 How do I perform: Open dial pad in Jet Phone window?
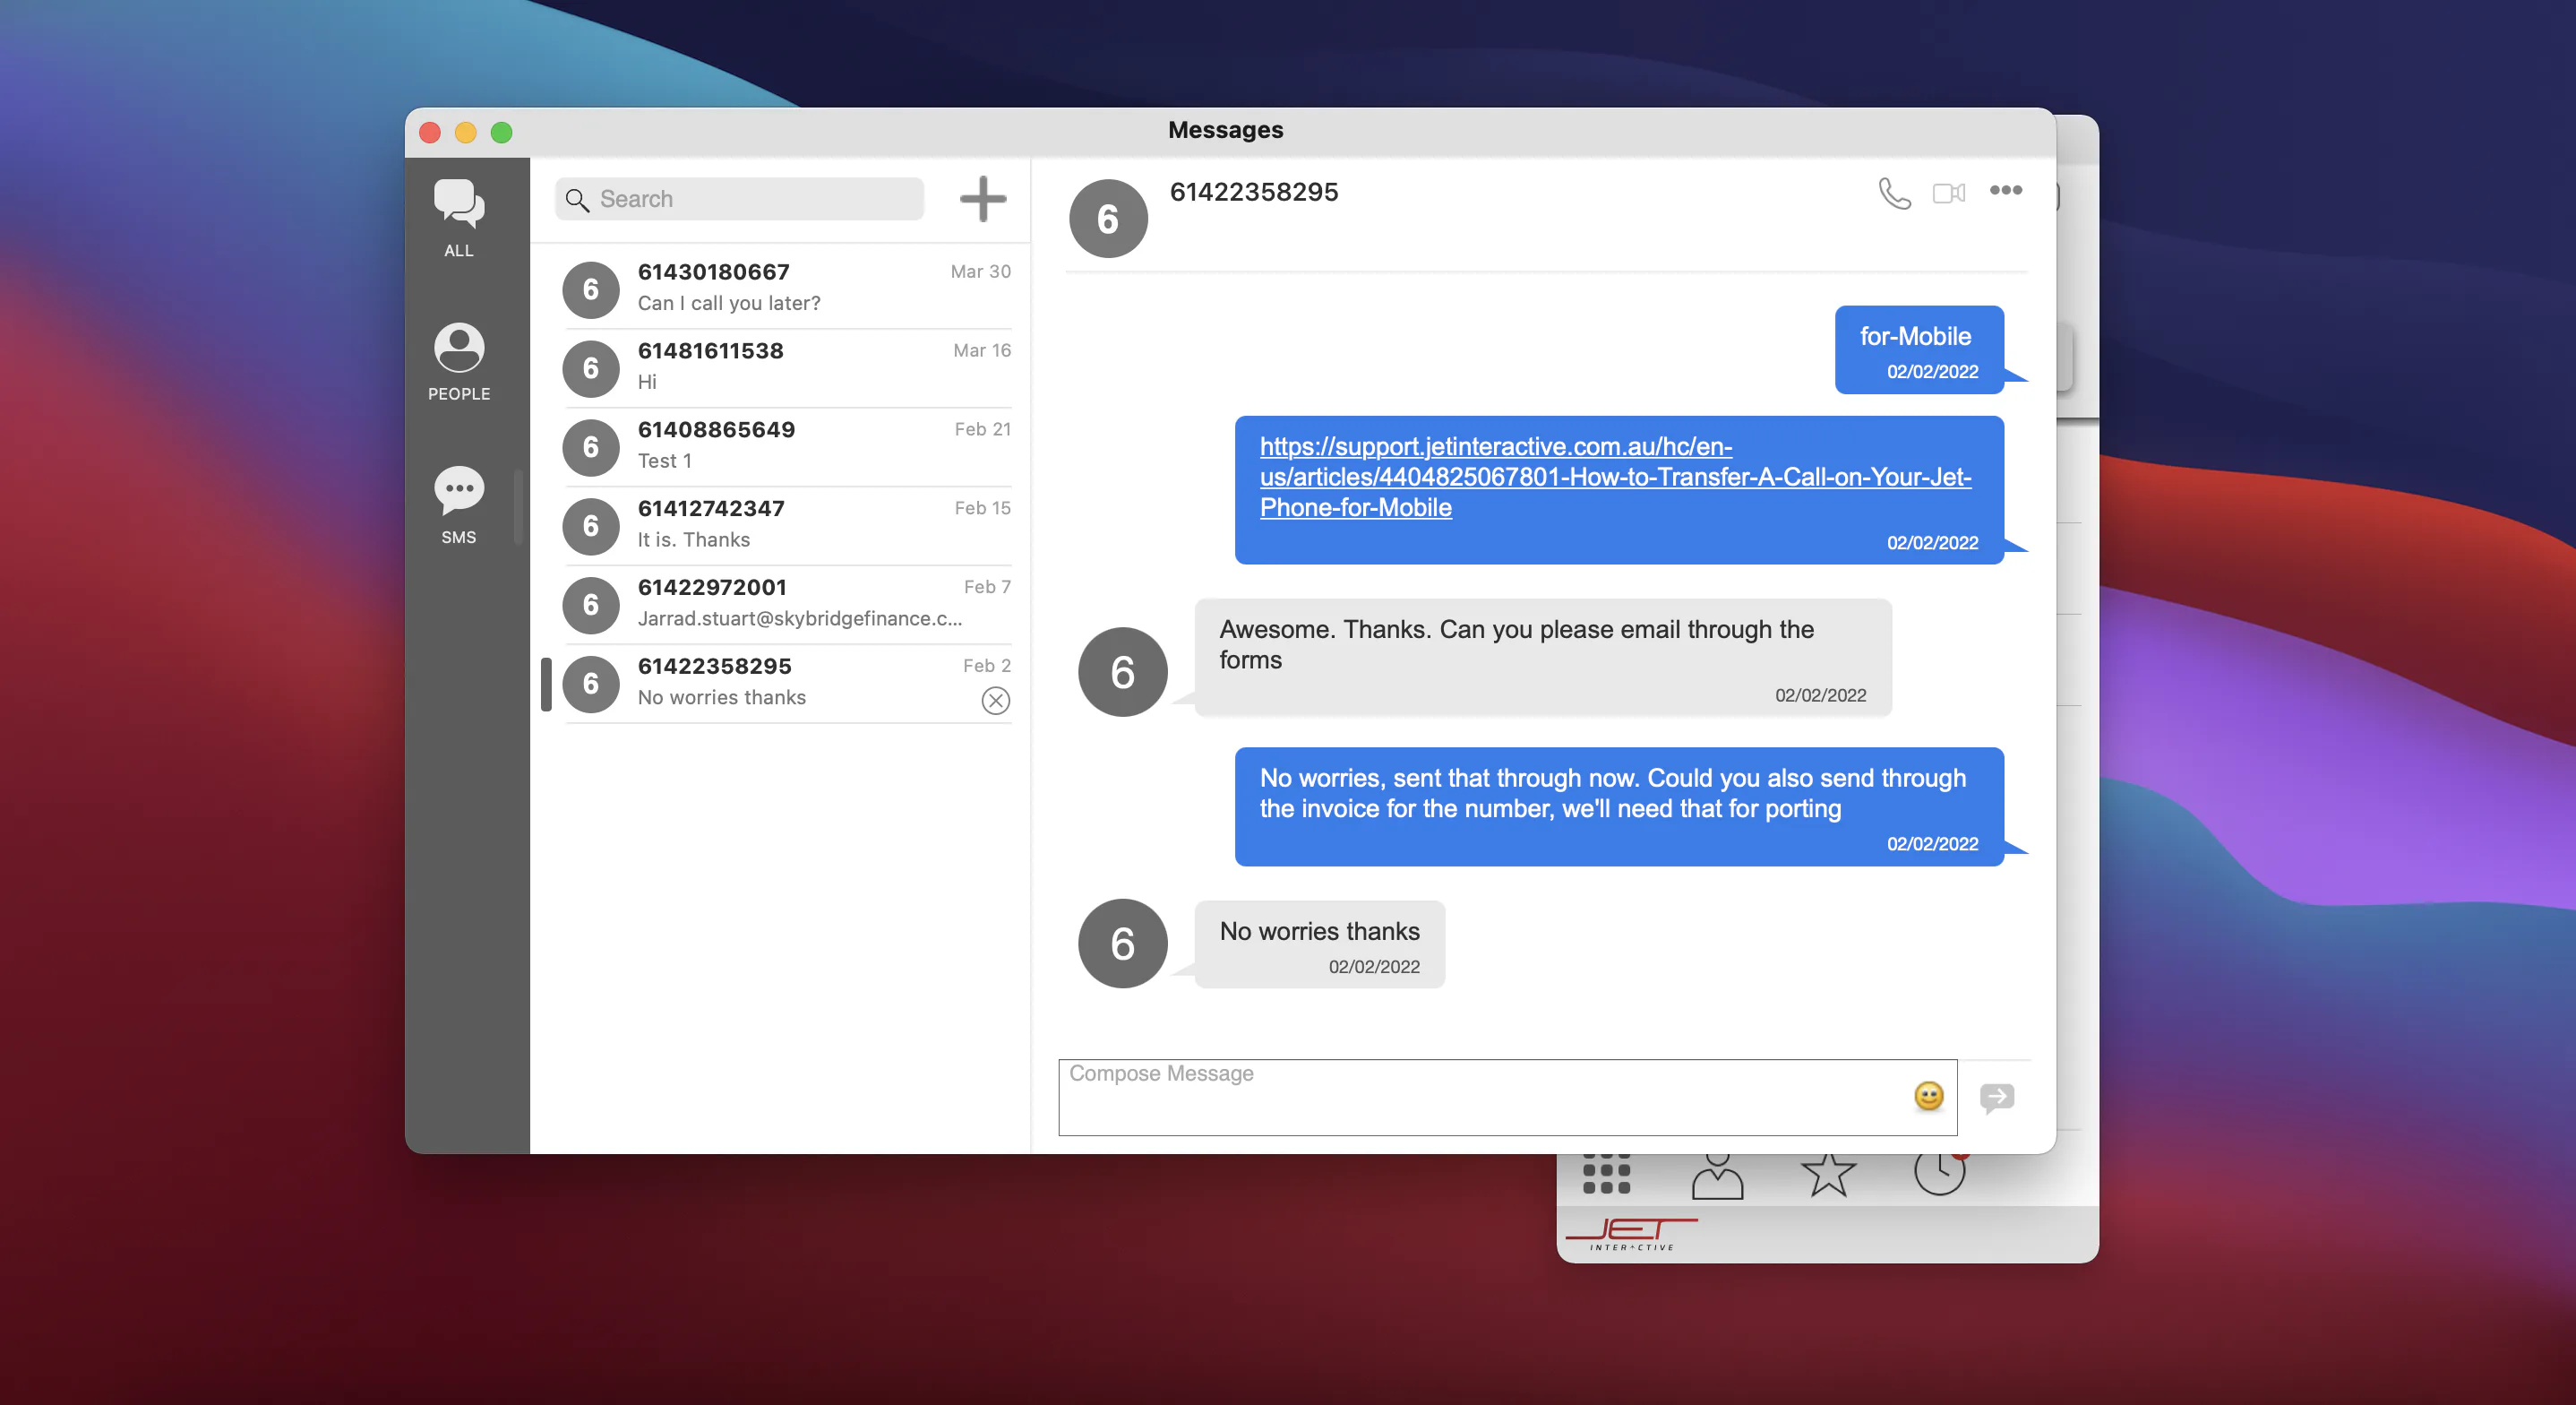1606,1174
